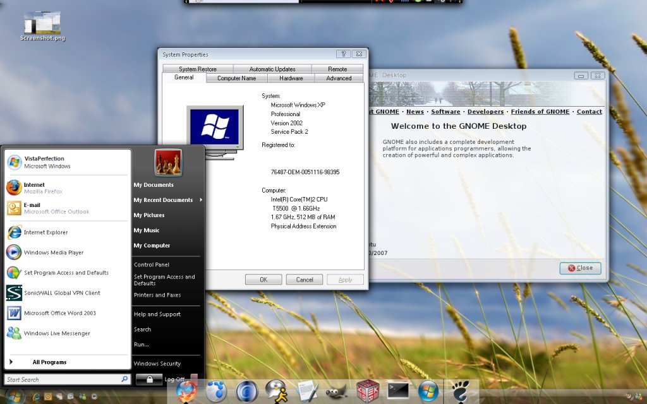
Task: Click the product ID 76487-OEM-0051116-98395 text
Action: tap(305, 172)
